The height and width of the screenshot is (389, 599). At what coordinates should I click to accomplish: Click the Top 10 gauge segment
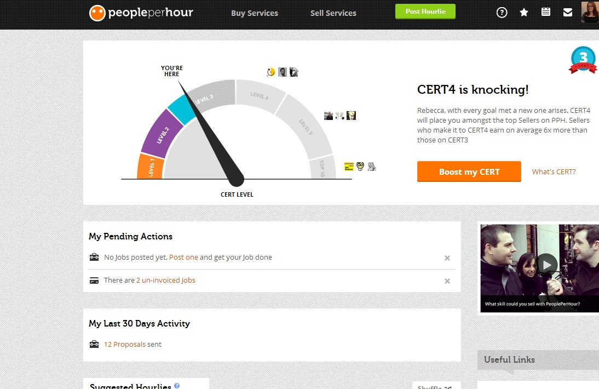(x=323, y=167)
